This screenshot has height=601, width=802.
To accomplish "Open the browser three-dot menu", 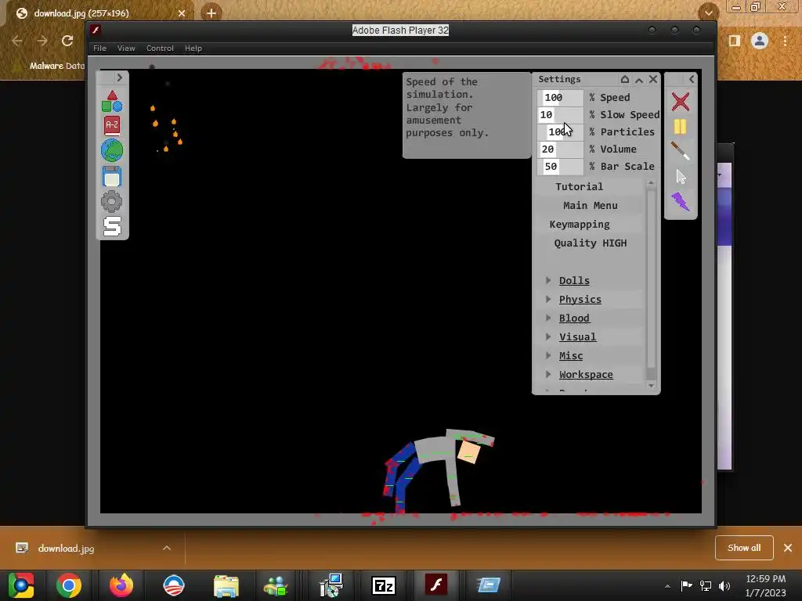I will (785, 41).
